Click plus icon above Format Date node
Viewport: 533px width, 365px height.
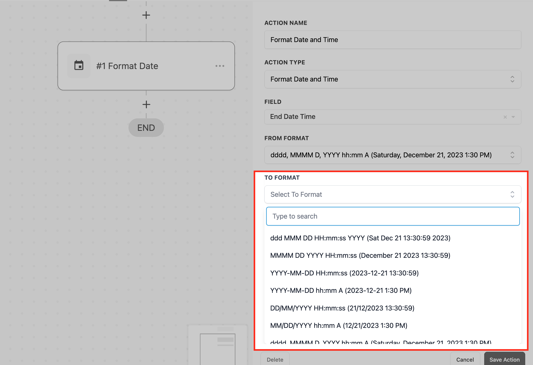point(146,15)
